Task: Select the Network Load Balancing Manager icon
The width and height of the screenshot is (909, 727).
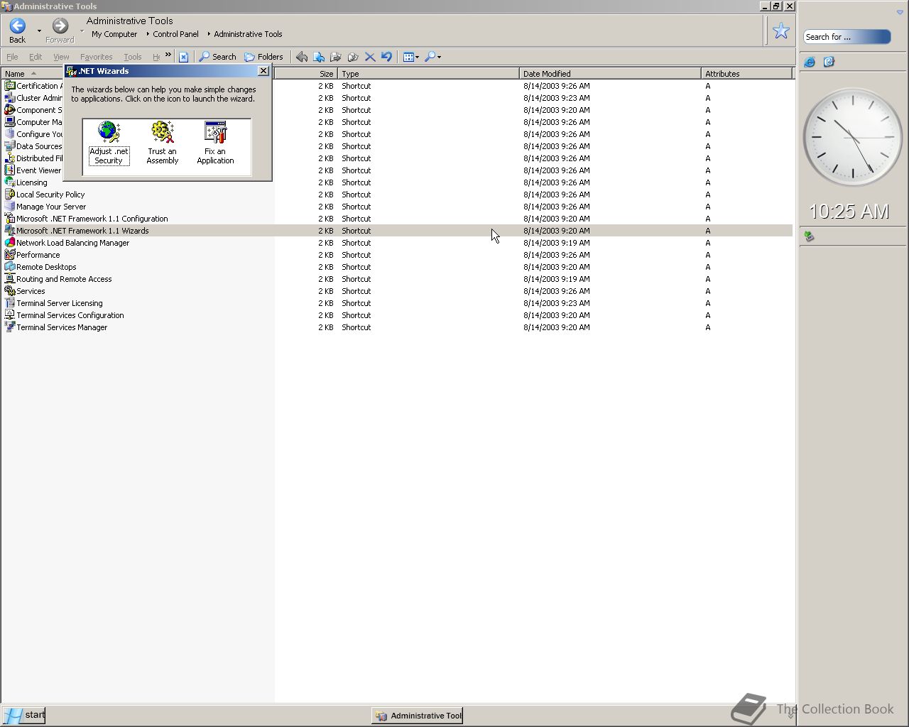Action: (10, 243)
